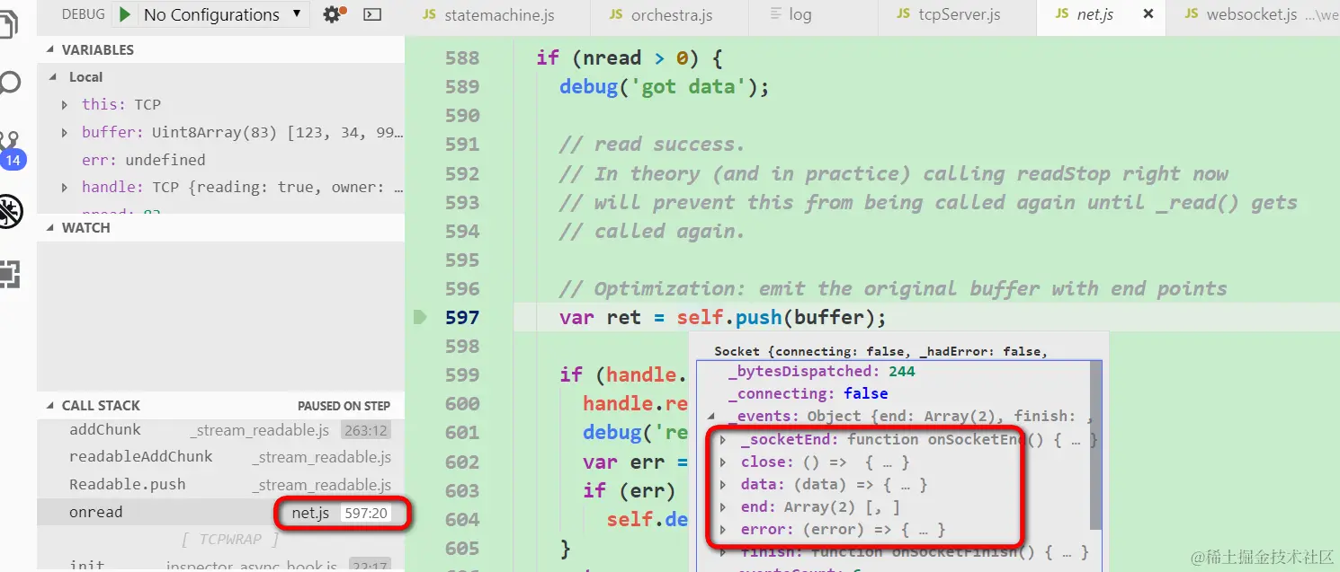Select the Readable.push call stack frame
The width and height of the screenshot is (1340, 572).
220,485
